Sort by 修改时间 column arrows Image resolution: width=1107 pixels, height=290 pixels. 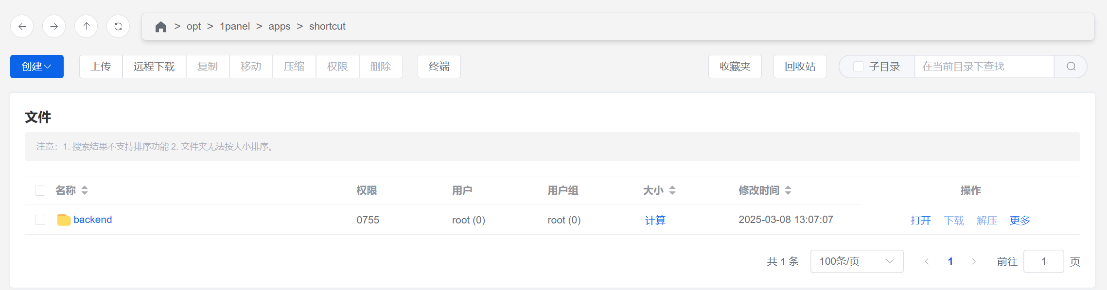pyautogui.click(x=788, y=190)
